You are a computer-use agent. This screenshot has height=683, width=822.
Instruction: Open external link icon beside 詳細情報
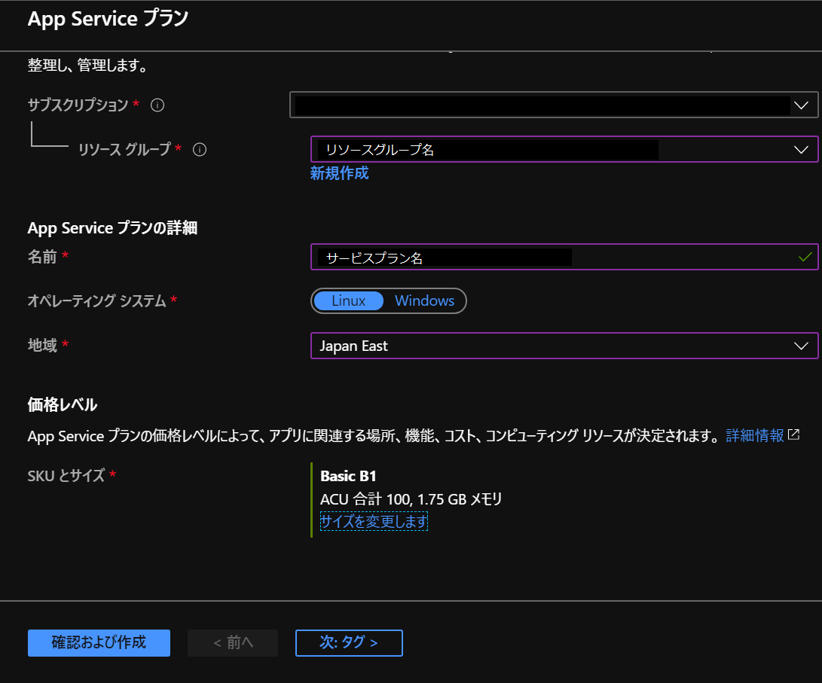(x=793, y=434)
